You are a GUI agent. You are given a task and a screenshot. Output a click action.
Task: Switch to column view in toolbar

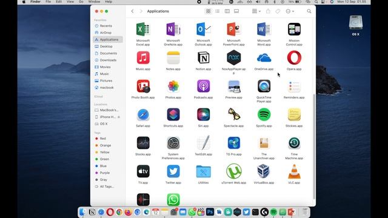click(227, 11)
